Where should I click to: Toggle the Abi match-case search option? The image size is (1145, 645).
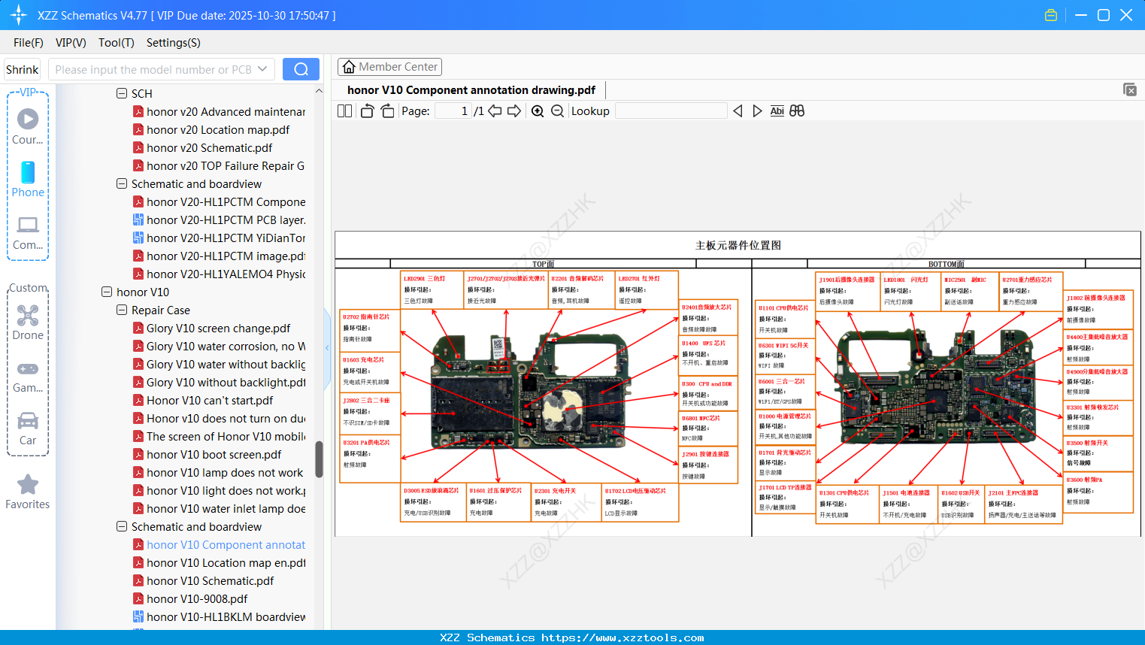(x=777, y=111)
